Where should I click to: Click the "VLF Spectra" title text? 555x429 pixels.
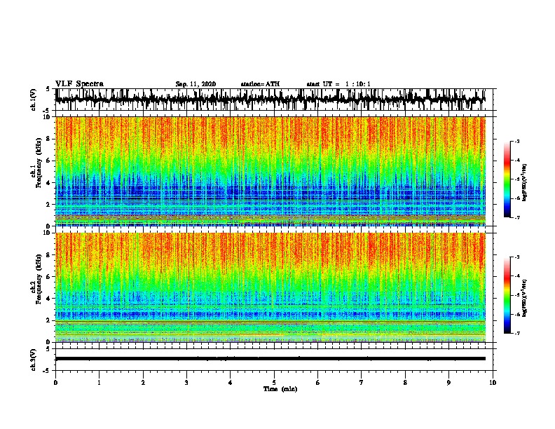click(79, 84)
